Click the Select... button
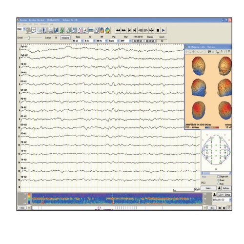Screen dimensions: 244x244 209,188
